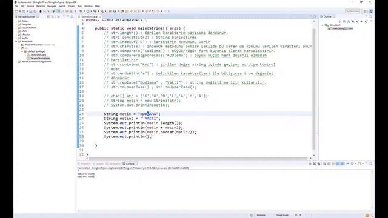Viewport: 388px width, 218px height.
Task: Open the File menu
Action: pos(16,6)
